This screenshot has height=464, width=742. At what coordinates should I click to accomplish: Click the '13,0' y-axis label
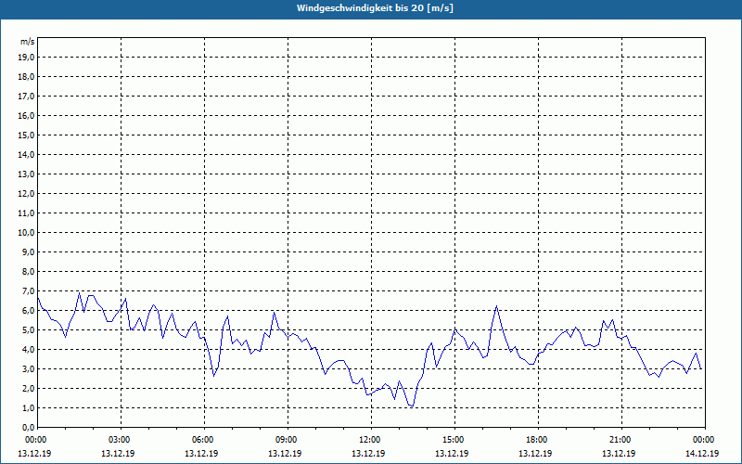[x=26, y=174]
